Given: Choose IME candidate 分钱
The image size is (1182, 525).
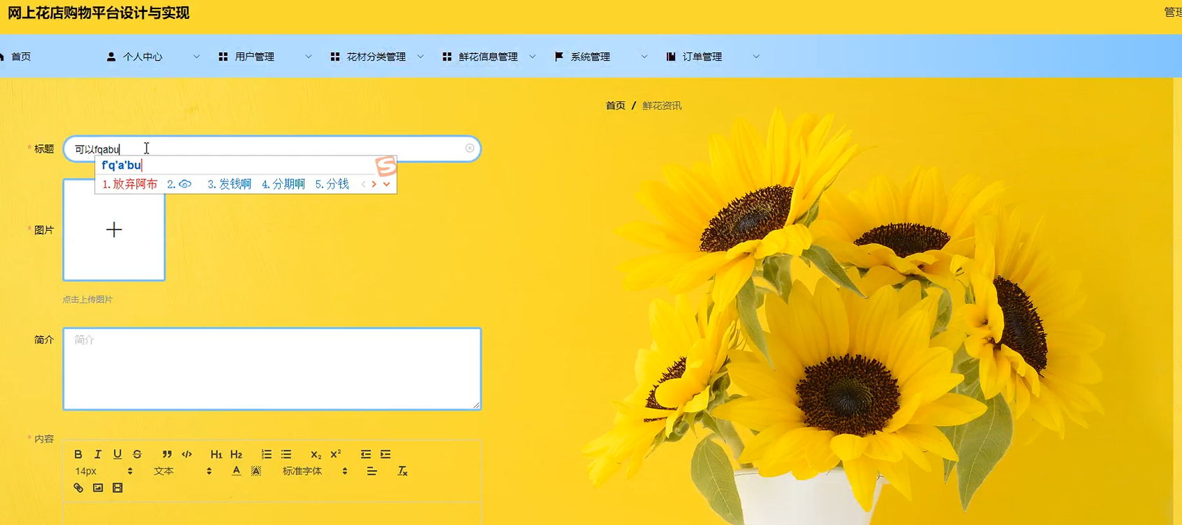Looking at the screenshot, I should click(x=332, y=184).
